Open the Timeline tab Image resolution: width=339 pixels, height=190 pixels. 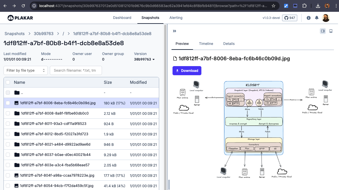click(x=206, y=44)
